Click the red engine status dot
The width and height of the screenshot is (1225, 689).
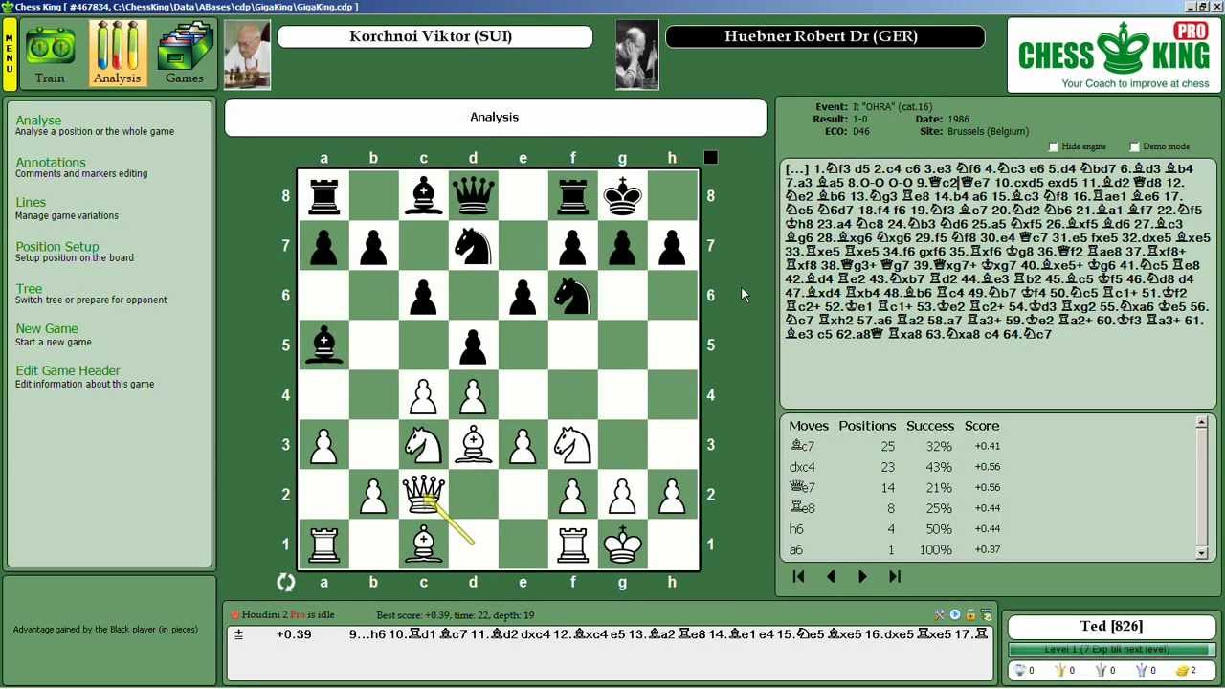pyautogui.click(x=235, y=614)
